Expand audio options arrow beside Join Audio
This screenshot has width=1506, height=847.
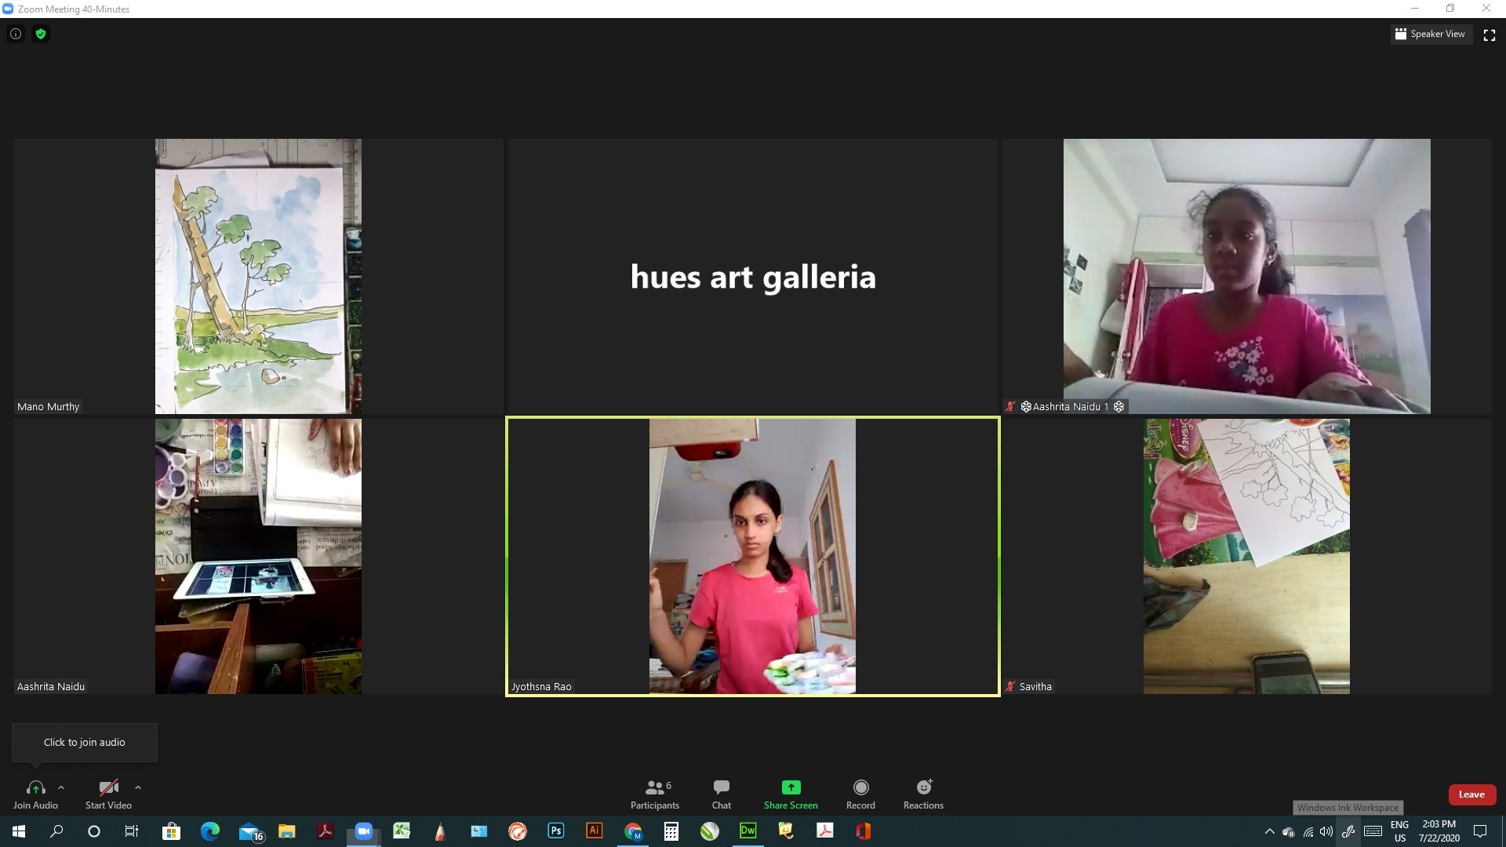coord(61,787)
